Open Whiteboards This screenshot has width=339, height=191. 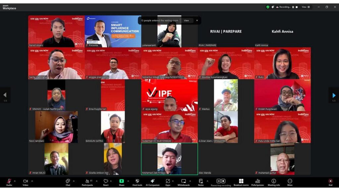[x=183, y=182]
